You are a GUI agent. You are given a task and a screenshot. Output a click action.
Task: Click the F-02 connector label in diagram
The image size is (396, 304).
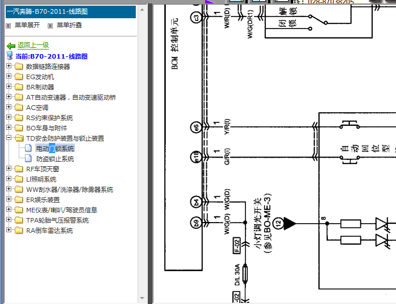click(237, 245)
